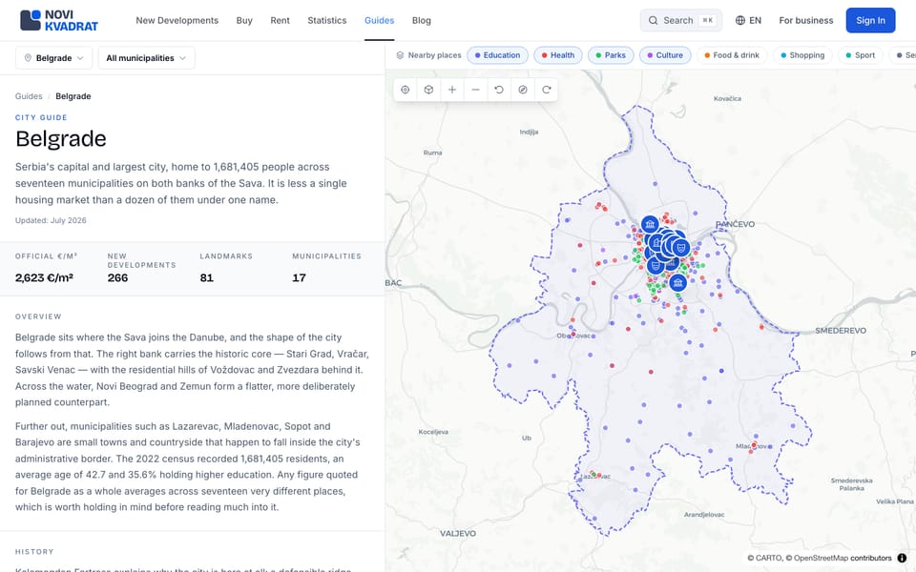916x572 pixels.
Task: Open the Buy menu item
Action: pos(244,20)
